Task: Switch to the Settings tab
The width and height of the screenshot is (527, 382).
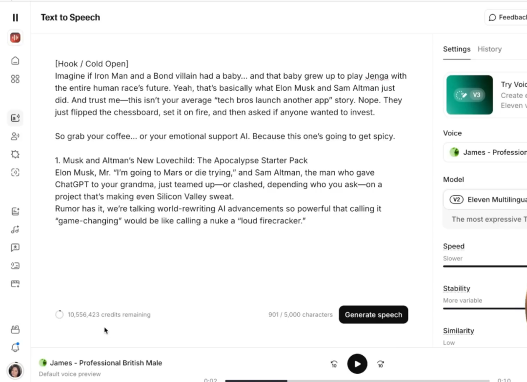Action: 457,49
